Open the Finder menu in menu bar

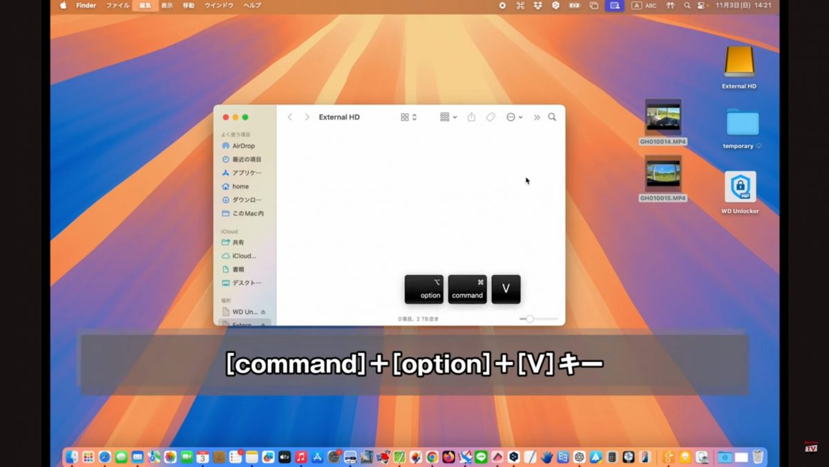tap(86, 6)
